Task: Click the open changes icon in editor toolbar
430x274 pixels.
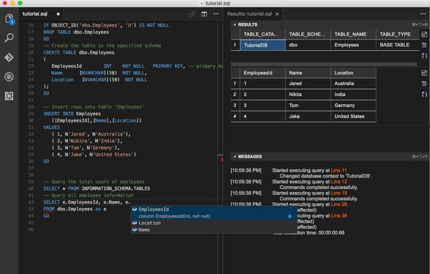Action: coord(192,14)
